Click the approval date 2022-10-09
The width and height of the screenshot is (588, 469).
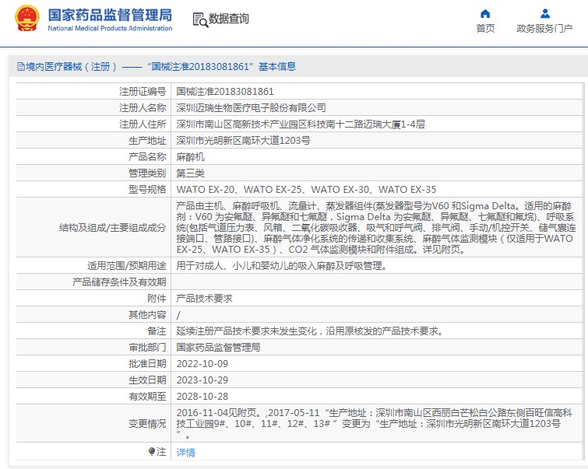(x=202, y=363)
